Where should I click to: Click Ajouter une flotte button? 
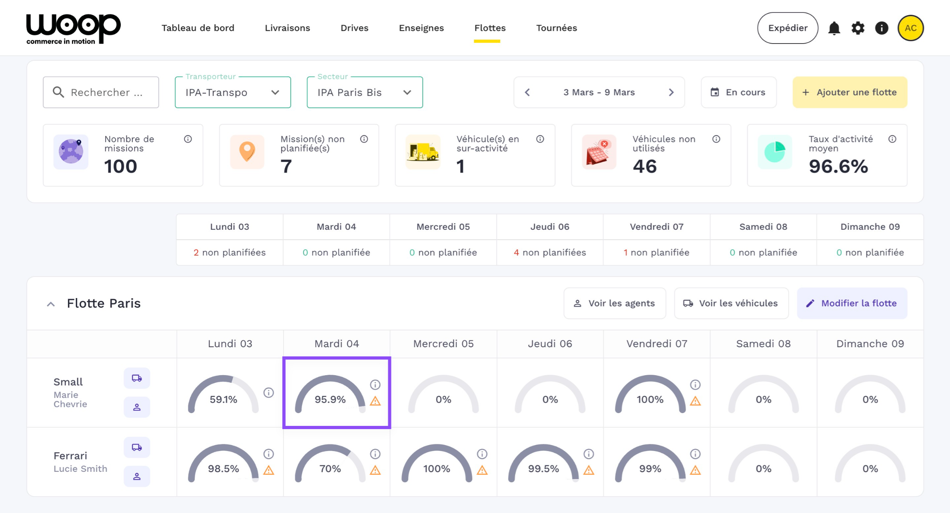(x=850, y=92)
